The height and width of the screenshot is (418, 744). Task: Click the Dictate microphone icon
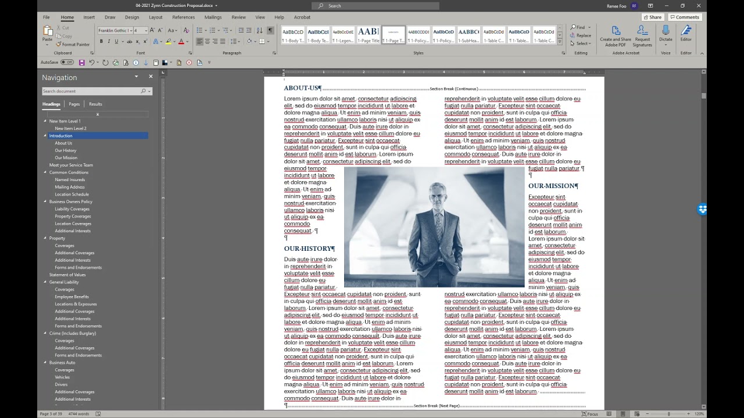pyautogui.click(x=666, y=30)
